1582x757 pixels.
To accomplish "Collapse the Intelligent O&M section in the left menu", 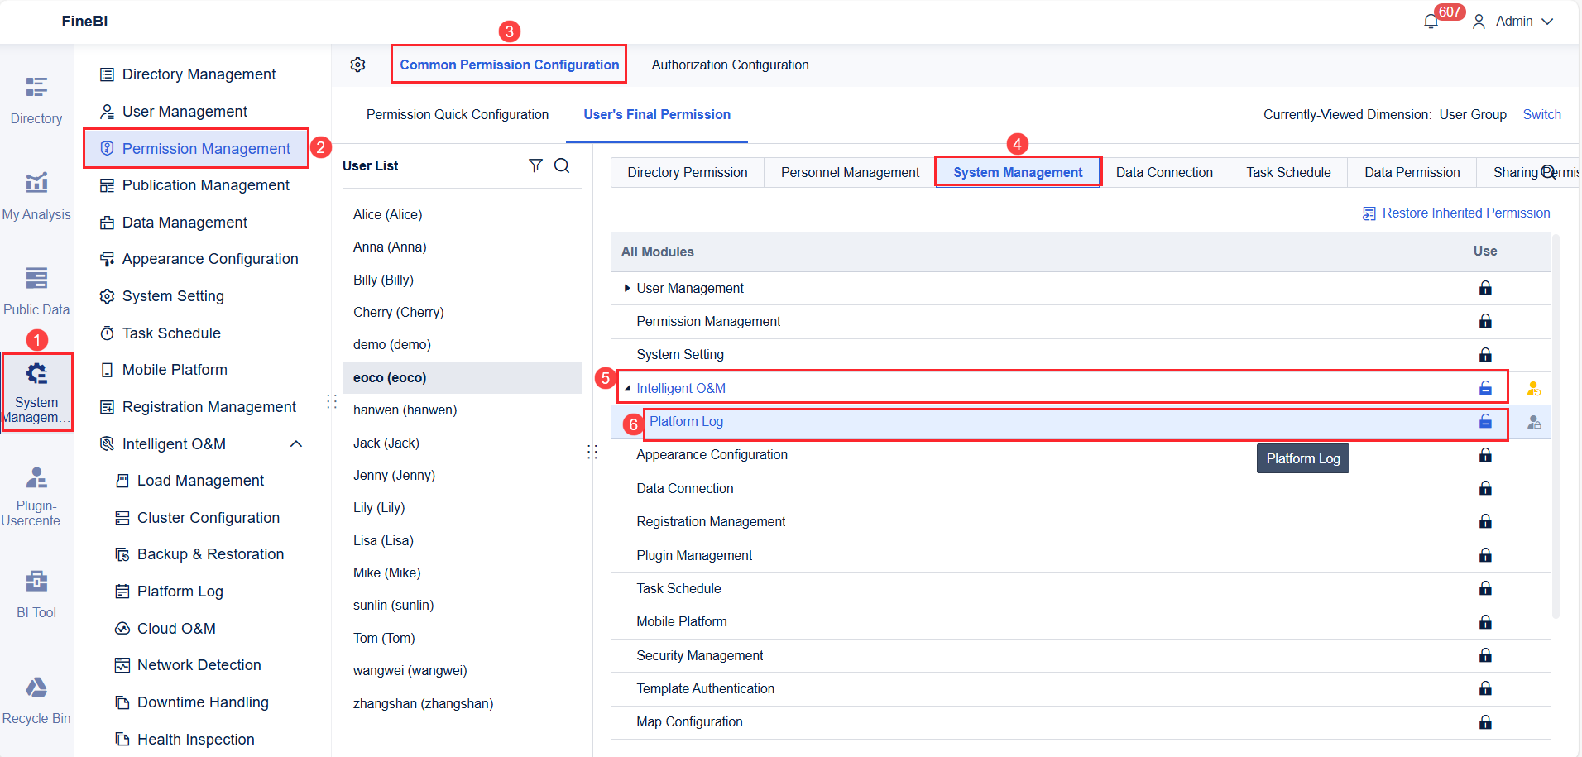I will click(x=296, y=443).
